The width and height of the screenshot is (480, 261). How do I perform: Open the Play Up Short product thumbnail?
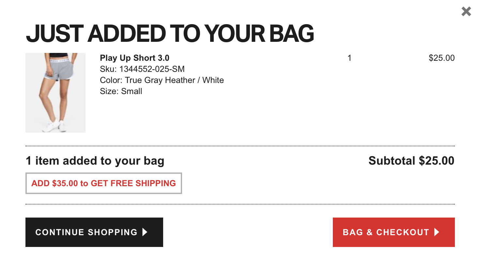coord(55,92)
